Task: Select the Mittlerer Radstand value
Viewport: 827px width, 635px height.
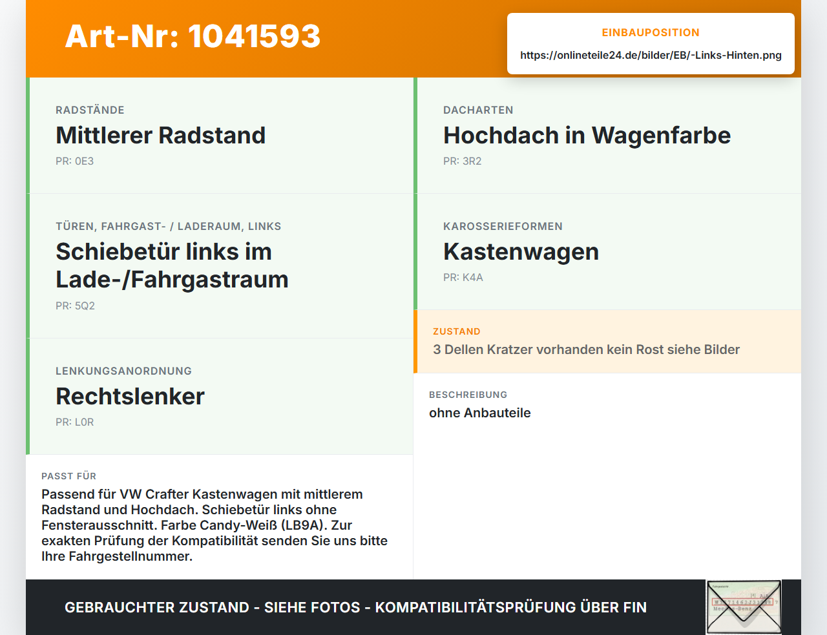Action: point(160,136)
